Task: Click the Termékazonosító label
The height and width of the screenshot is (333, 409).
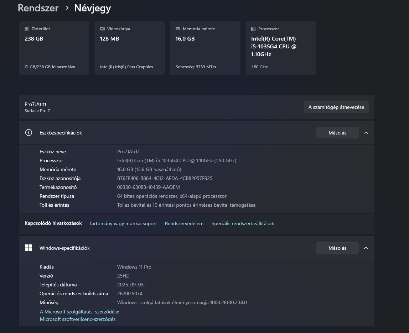Action: (58, 187)
